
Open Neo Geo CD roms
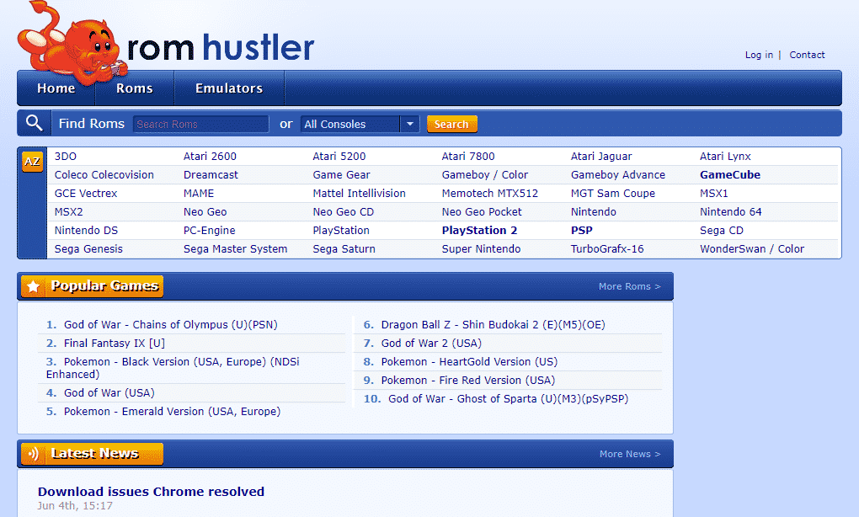344,212
